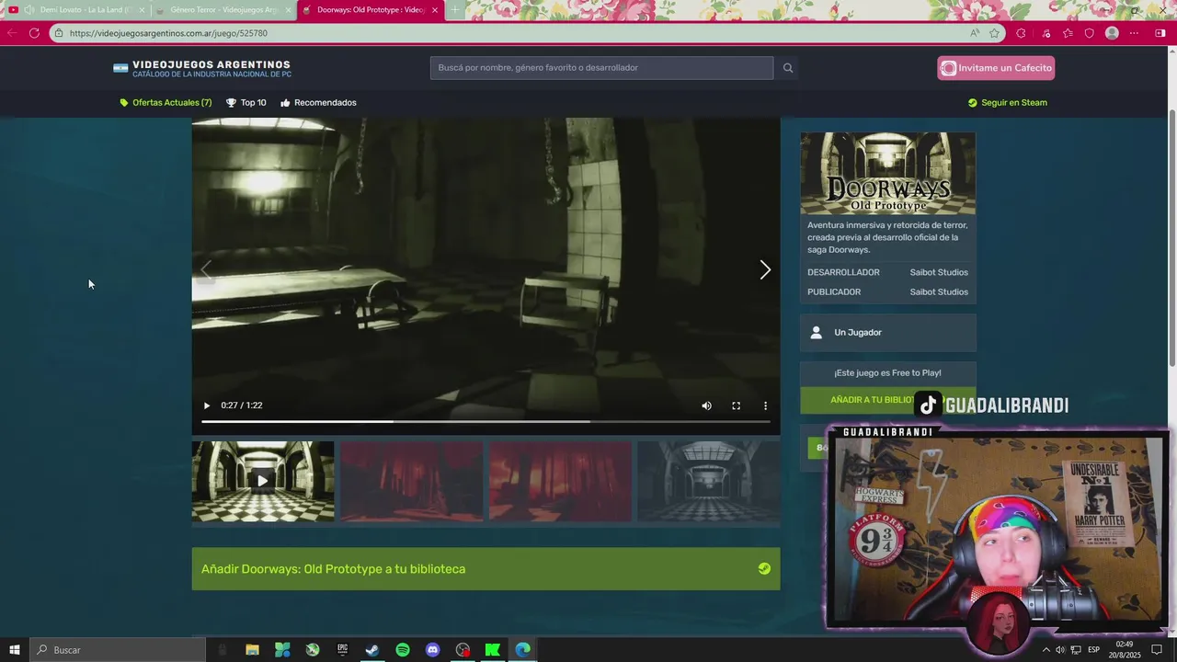Open browser Extensions icon
The height and width of the screenshot is (662, 1177).
[x=1021, y=33]
